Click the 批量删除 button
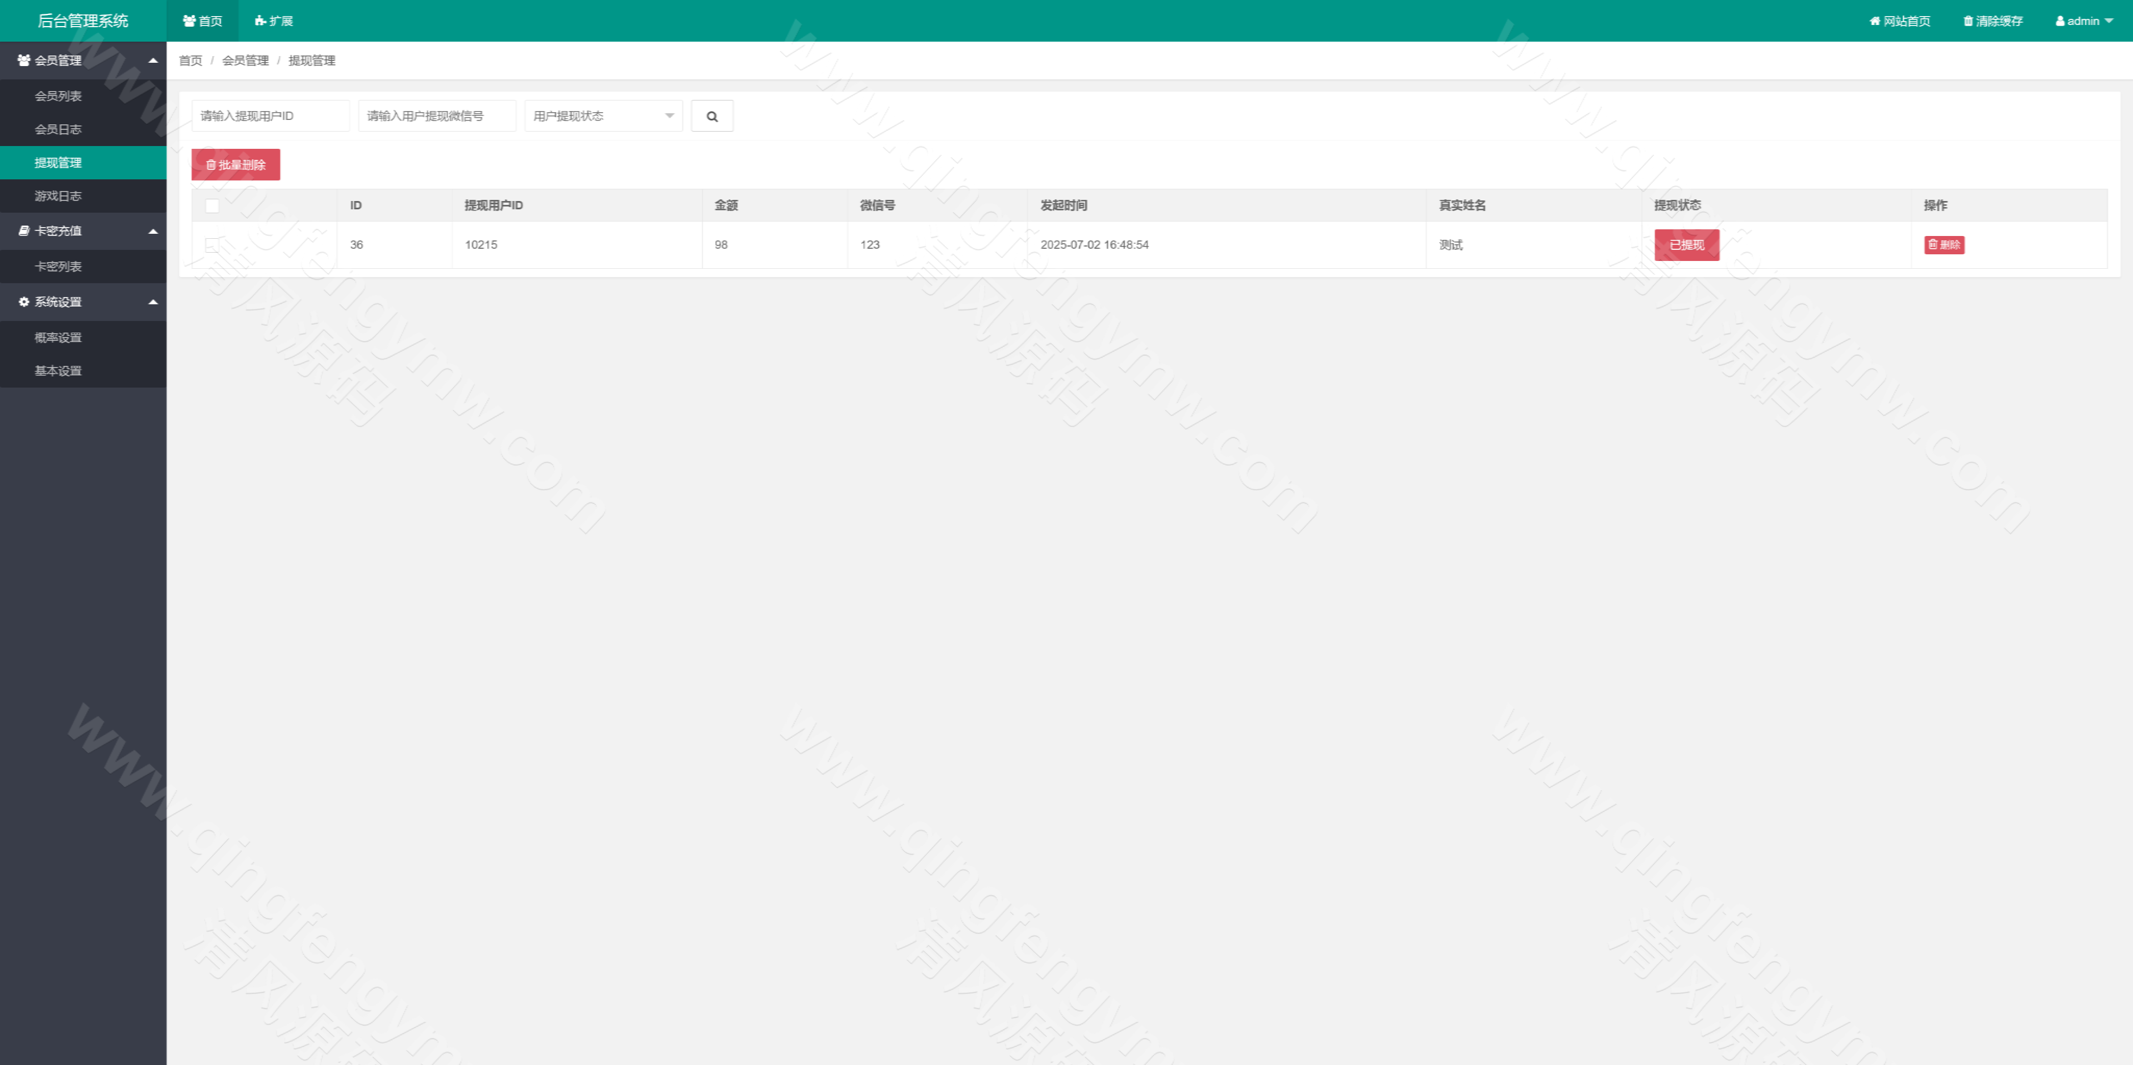The image size is (2133, 1065). click(x=236, y=165)
